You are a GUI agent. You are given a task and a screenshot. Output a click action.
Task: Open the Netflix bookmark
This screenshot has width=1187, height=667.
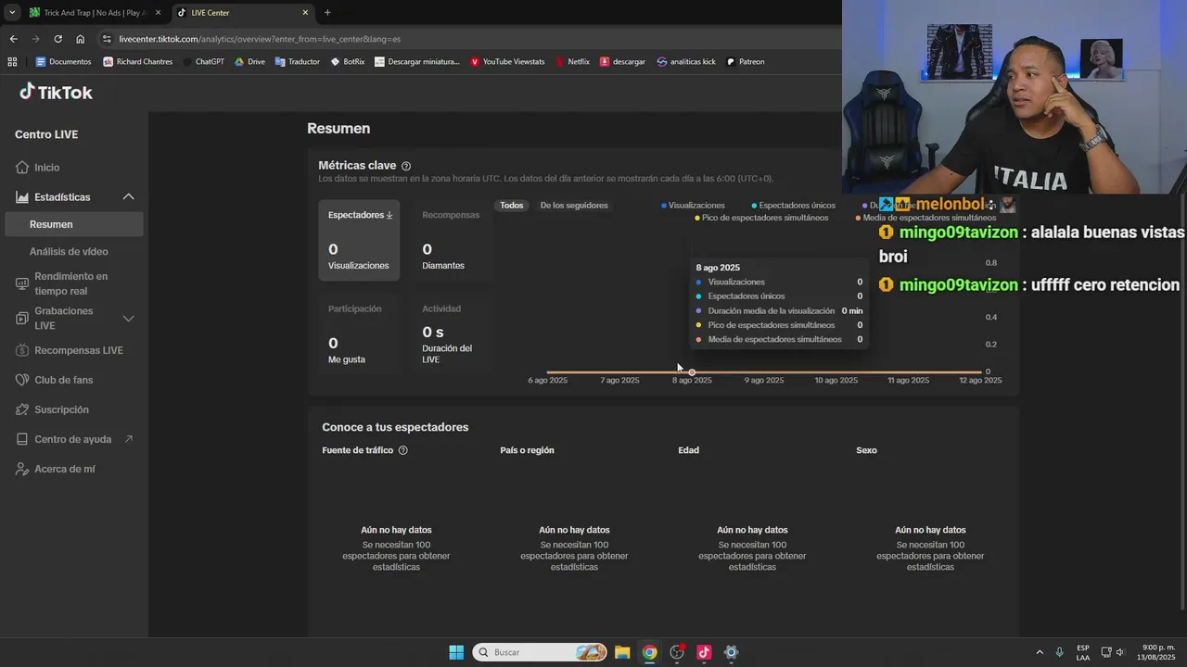[572, 62]
